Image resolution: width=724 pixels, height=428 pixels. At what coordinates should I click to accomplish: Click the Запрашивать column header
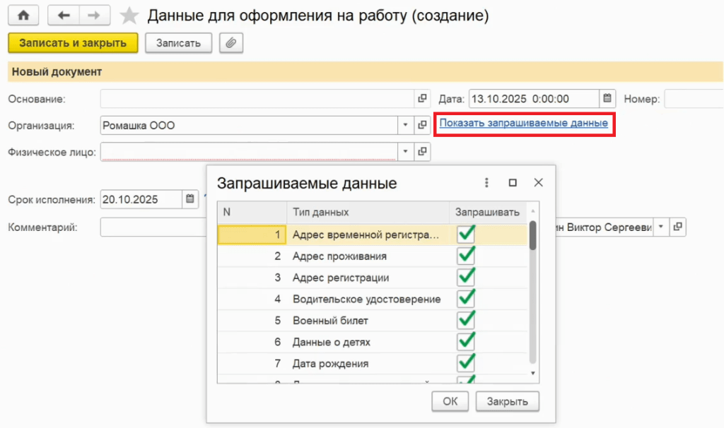(487, 212)
